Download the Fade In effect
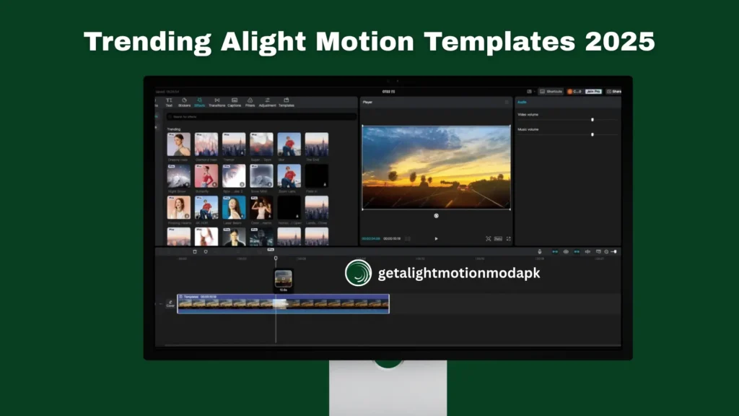Viewport: 739px width, 416px height. (324, 184)
